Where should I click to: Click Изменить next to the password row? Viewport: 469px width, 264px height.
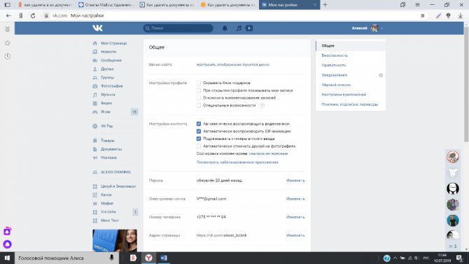coord(295,181)
